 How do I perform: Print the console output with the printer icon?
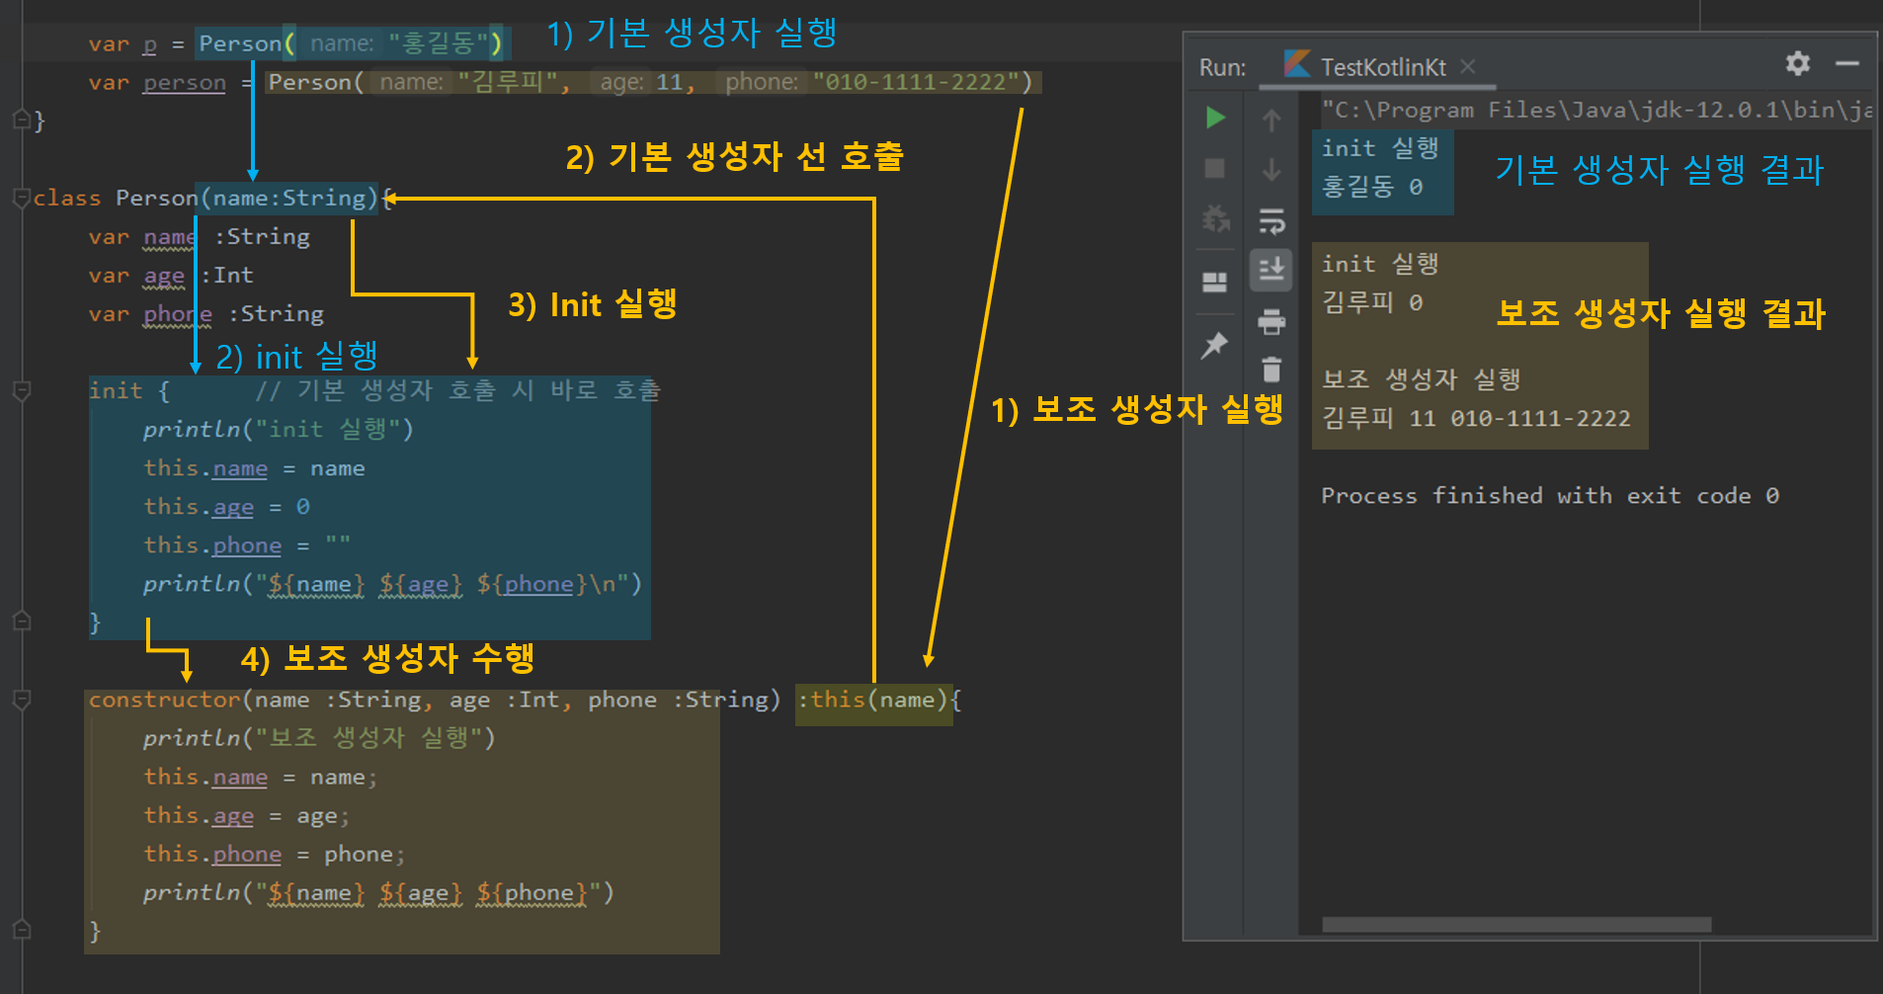tap(1271, 321)
